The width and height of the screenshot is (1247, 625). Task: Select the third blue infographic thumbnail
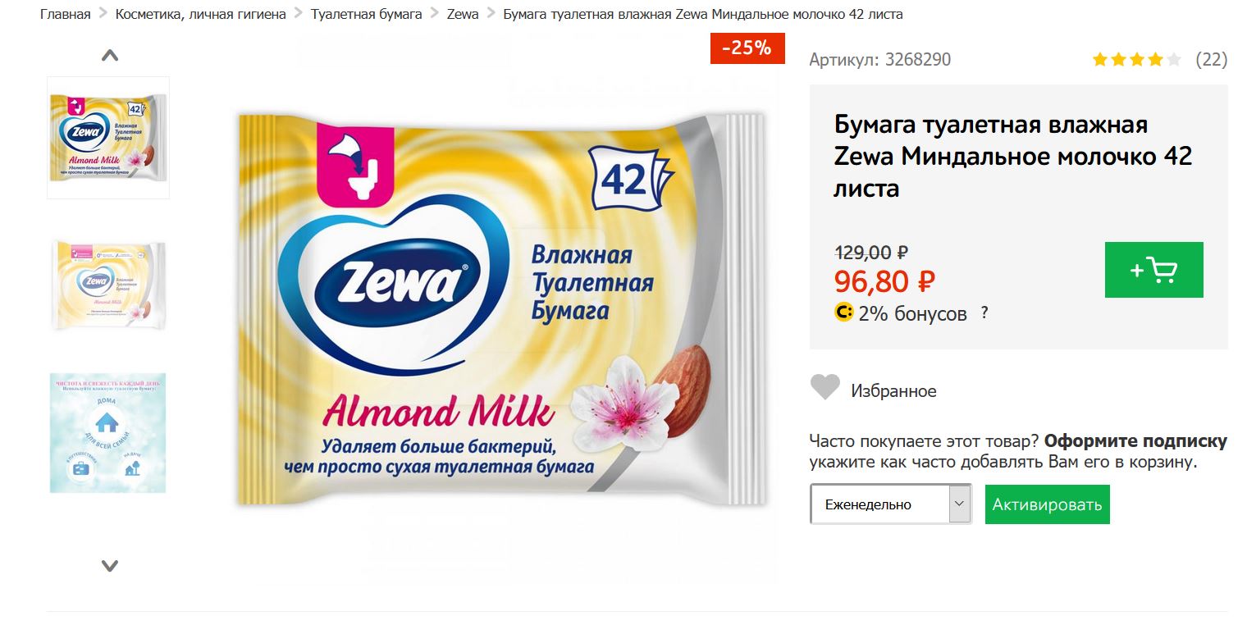click(x=108, y=432)
